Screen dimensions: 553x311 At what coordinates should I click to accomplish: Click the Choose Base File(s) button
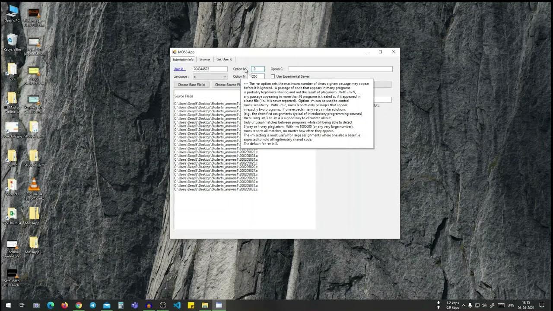pyautogui.click(x=191, y=85)
